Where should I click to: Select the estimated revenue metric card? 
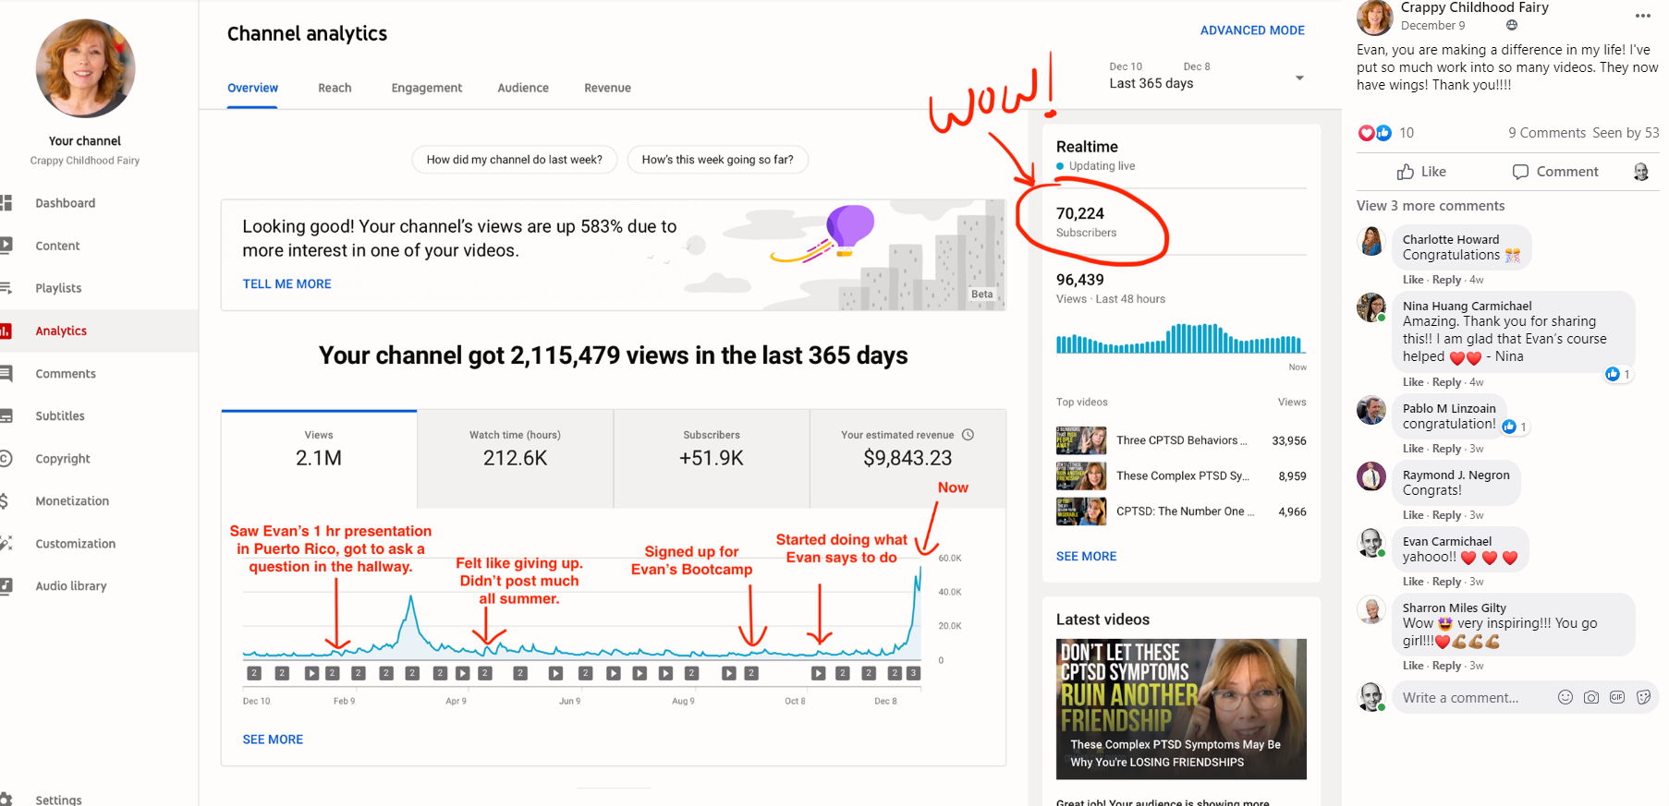[x=908, y=459]
